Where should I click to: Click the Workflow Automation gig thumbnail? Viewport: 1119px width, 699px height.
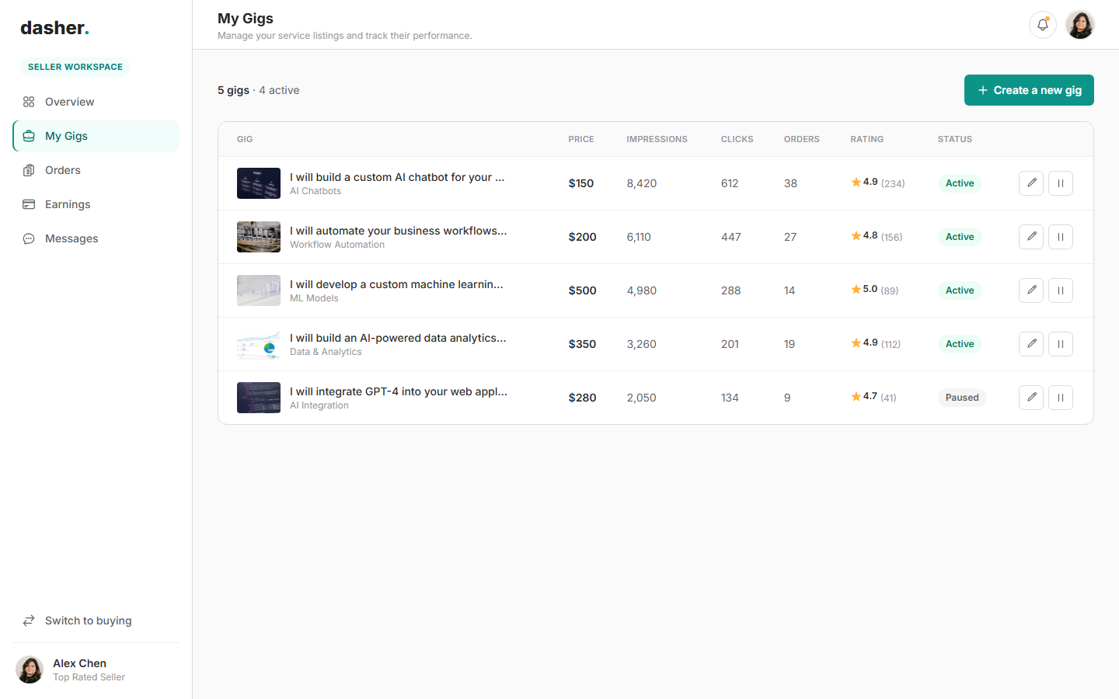[x=259, y=237]
